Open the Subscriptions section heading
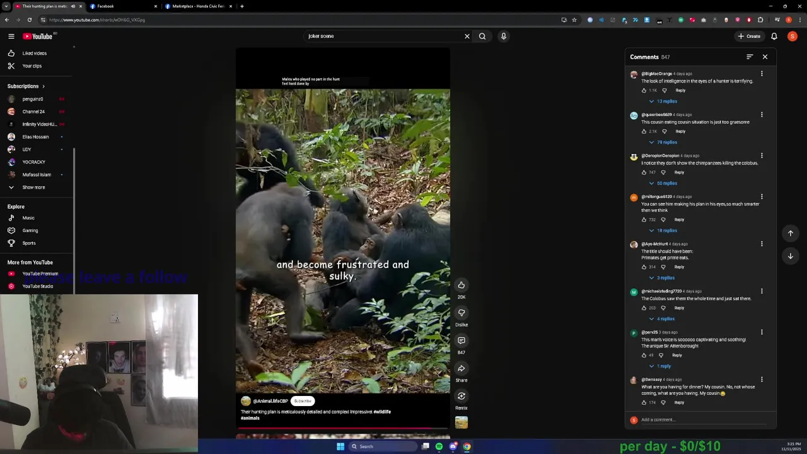 [26, 86]
